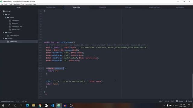This screenshot has height=108, width=193.
Task: Click the rest-api folder icon
Action: click(4, 11)
